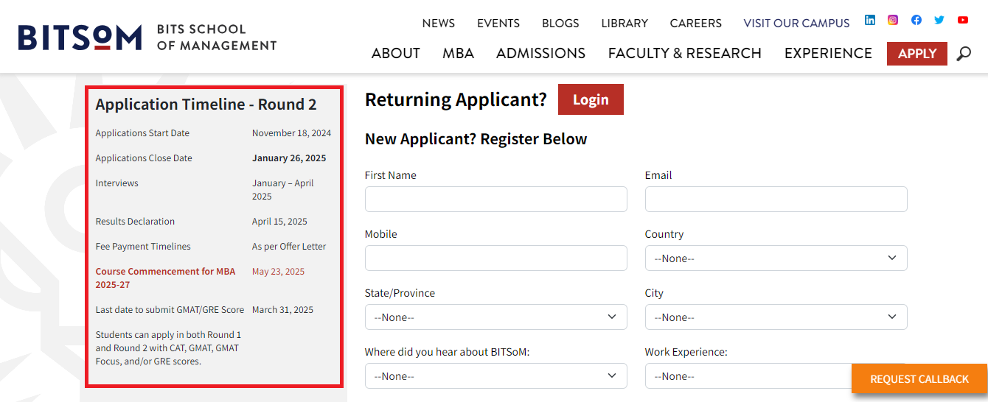Open the YouTube social icon
The width and height of the screenshot is (988, 402).
point(963,20)
